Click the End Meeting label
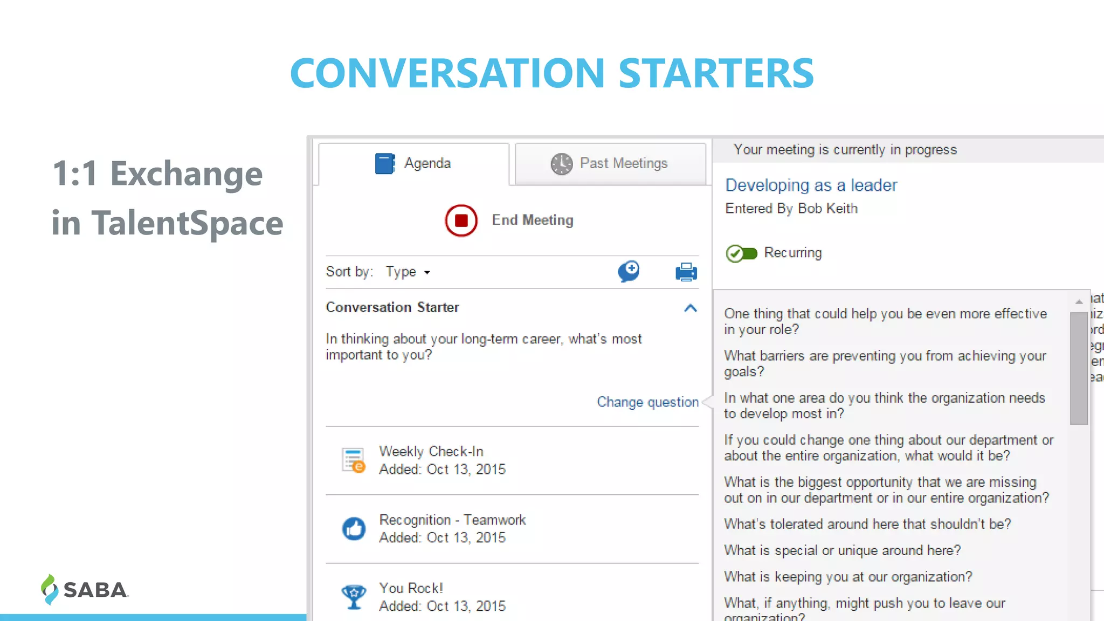 533,220
